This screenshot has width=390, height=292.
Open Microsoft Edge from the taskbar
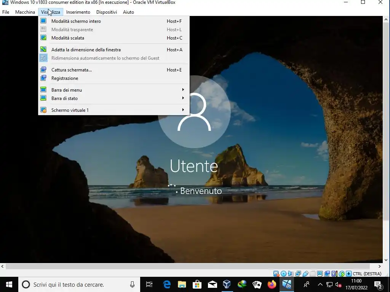pos(167,284)
